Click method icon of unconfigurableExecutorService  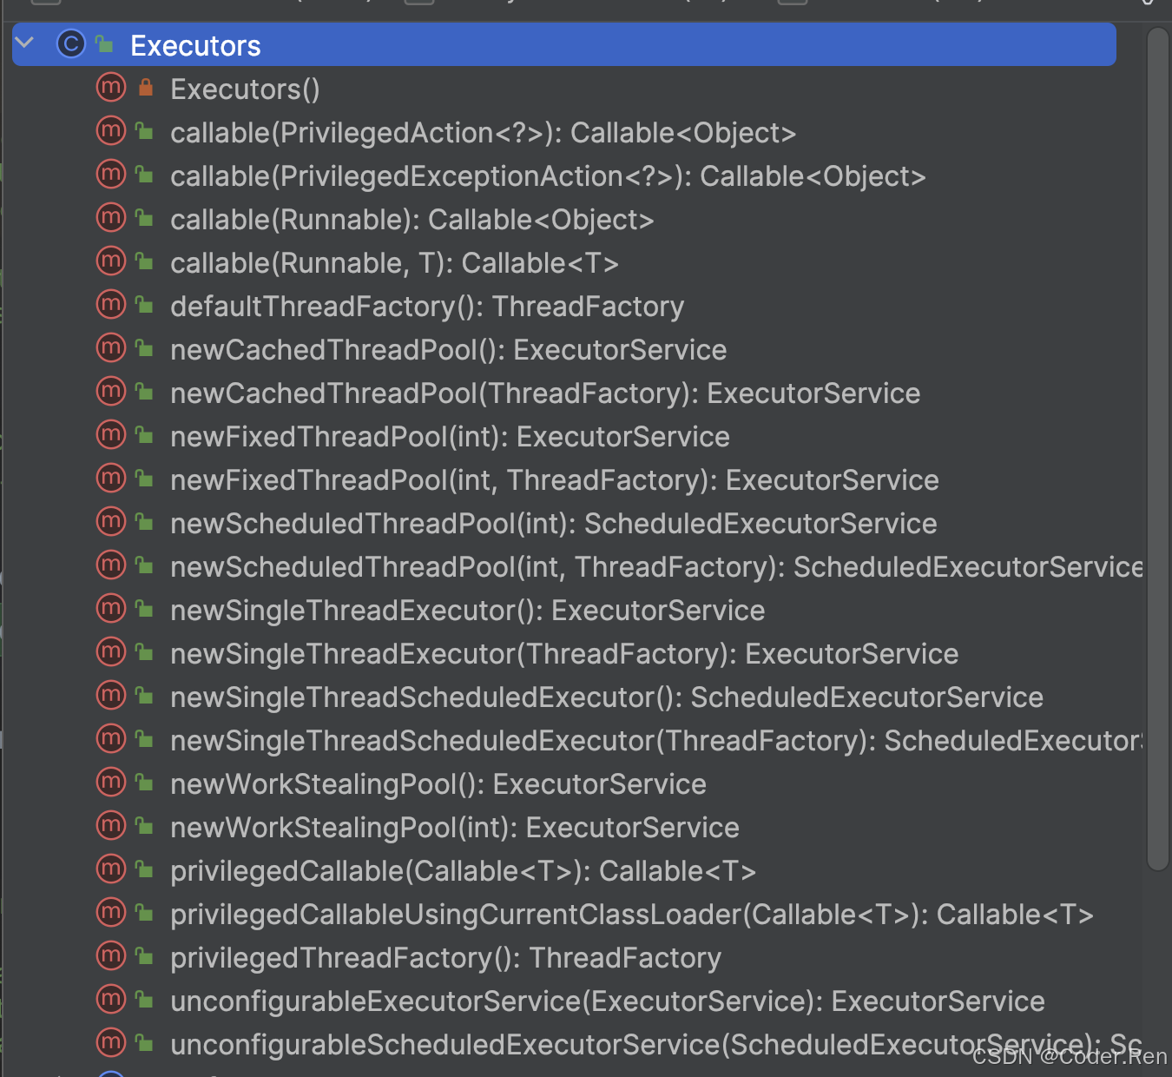(x=111, y=1000)
